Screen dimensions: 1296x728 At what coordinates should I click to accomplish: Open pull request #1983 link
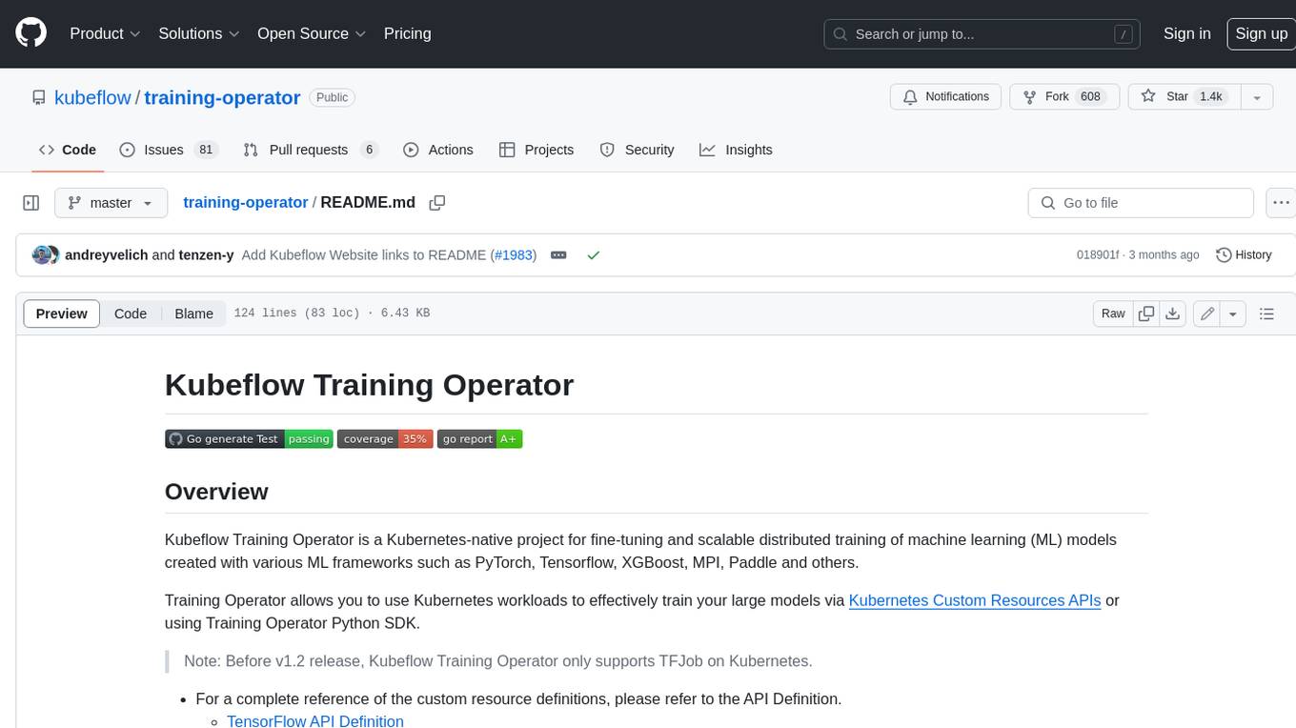click(x=514, y=254)
